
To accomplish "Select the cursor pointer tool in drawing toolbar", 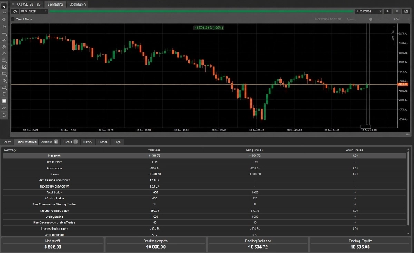I will pos(4,6).
